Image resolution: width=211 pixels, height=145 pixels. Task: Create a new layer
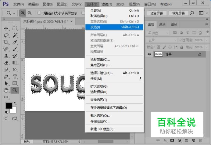pyautogui.click(x=194, y=140)
